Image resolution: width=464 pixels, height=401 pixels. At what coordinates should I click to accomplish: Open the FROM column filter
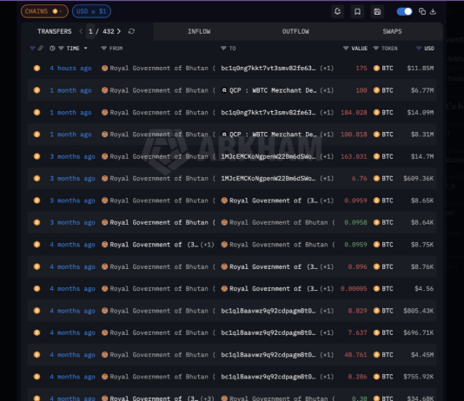coord(104,48)
